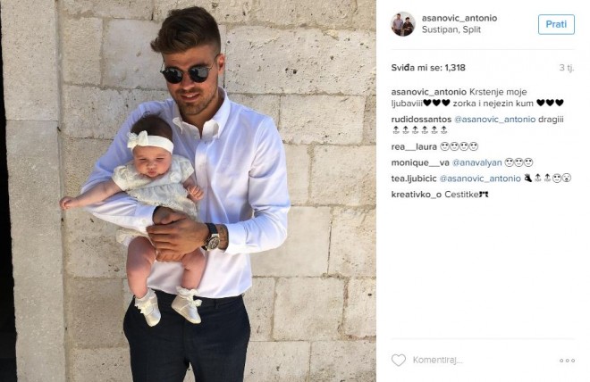Open asanovic_antonio profile avatar
Viewport: 590px width, 382px height.
402,24
